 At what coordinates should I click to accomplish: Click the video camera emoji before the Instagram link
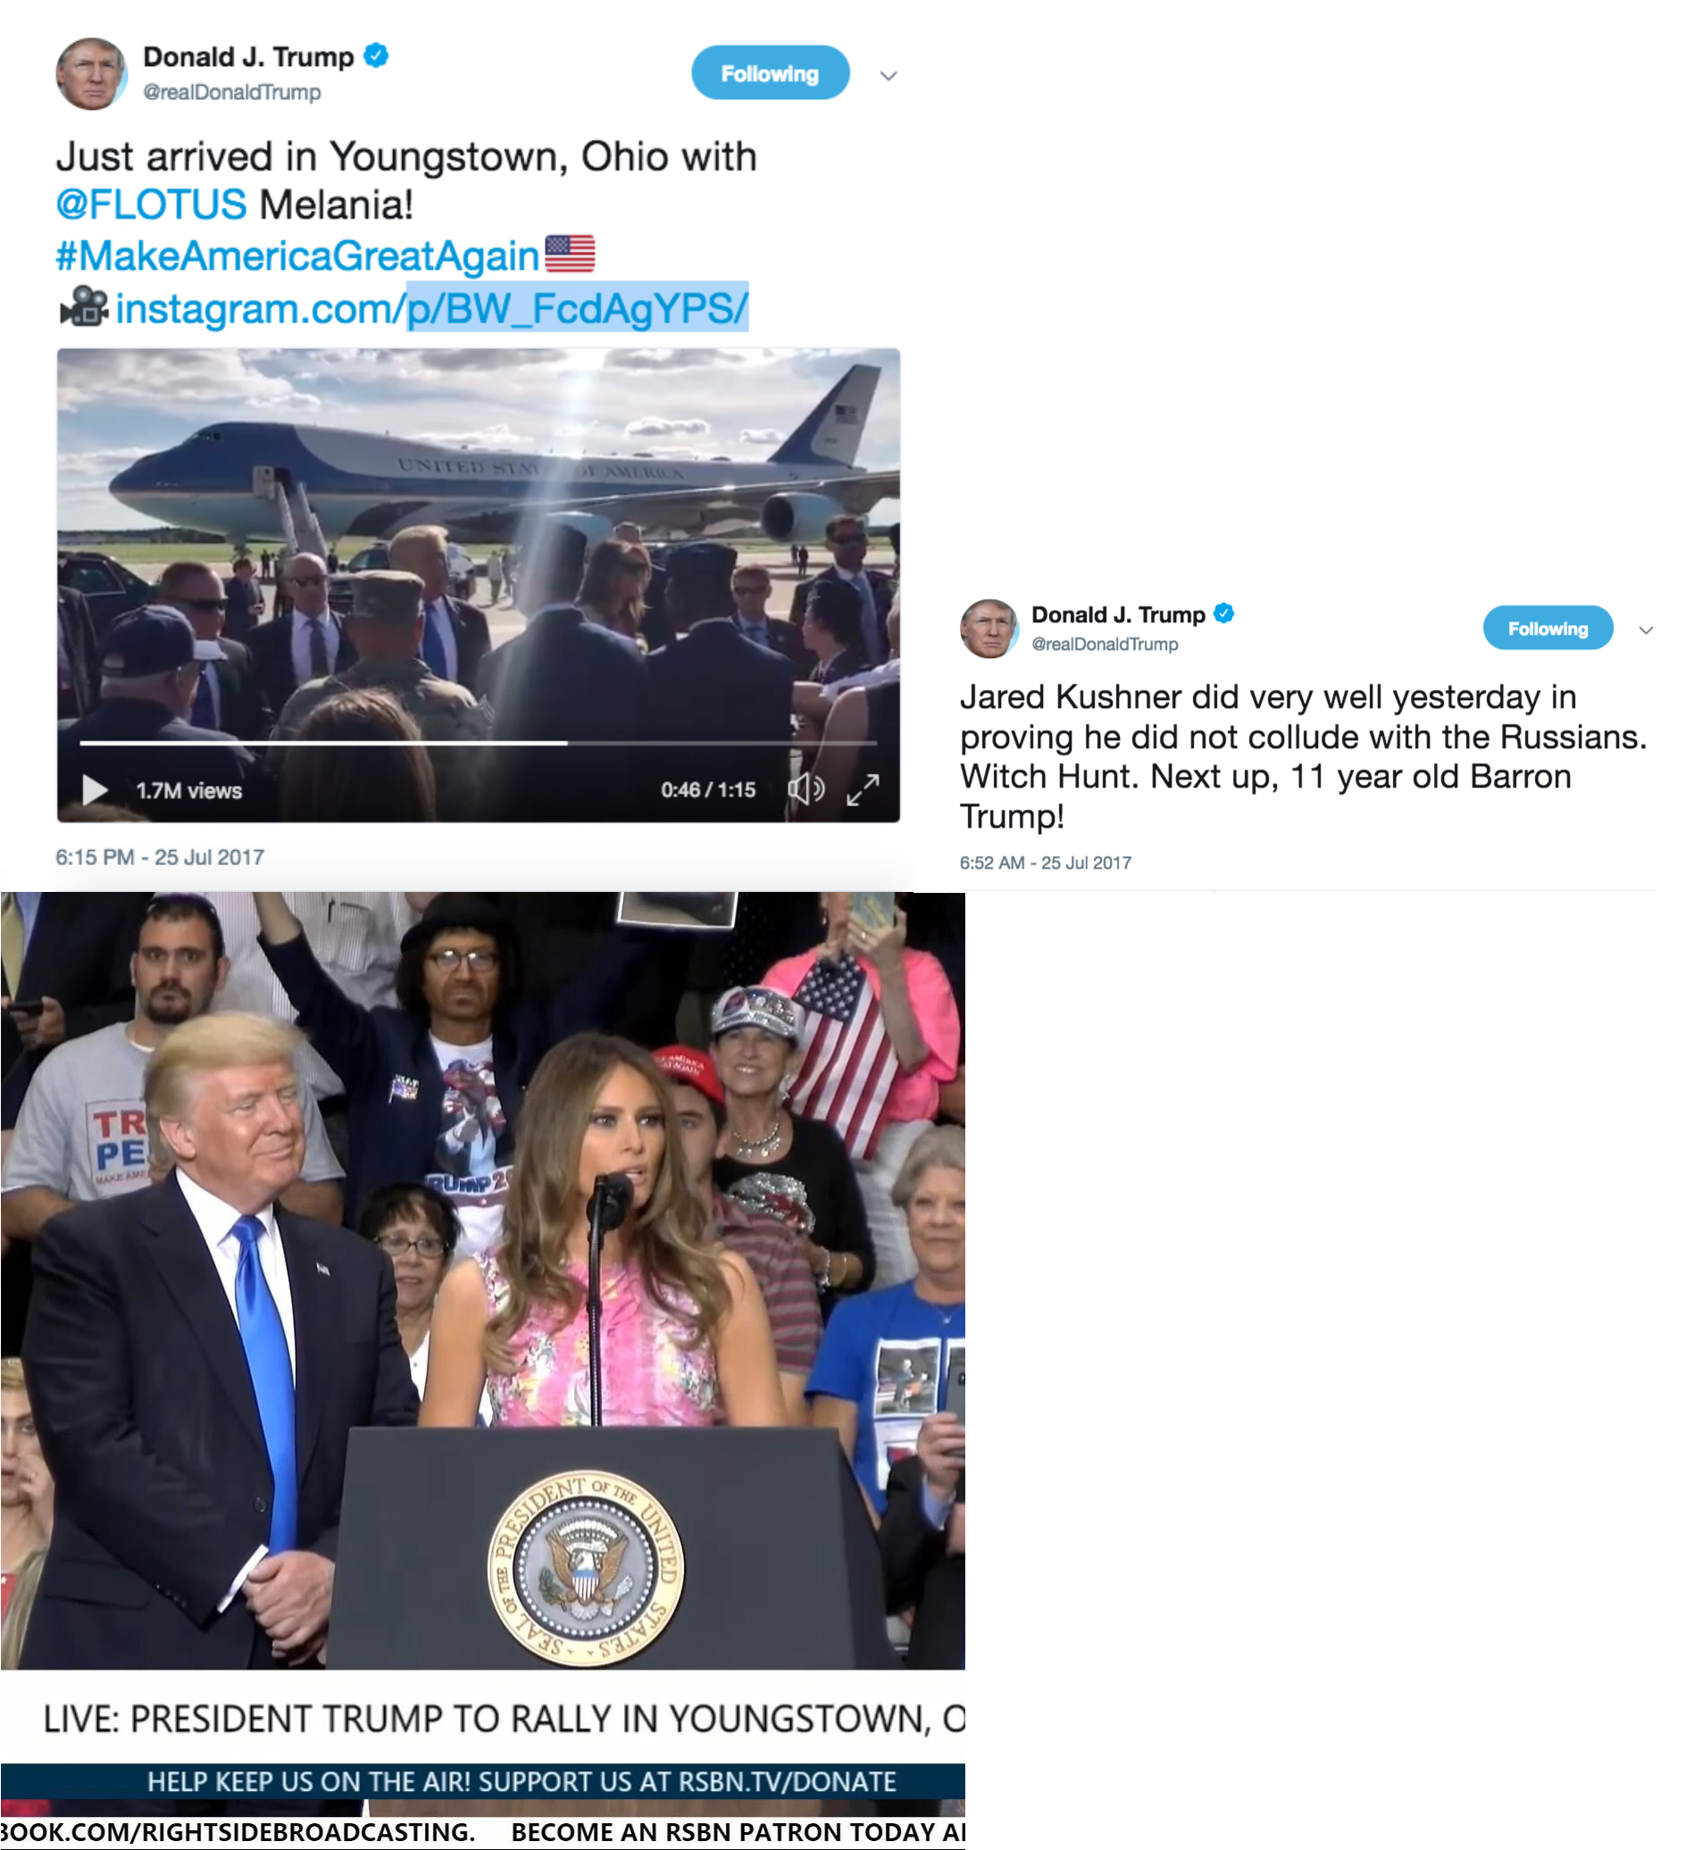coord(84,306)
